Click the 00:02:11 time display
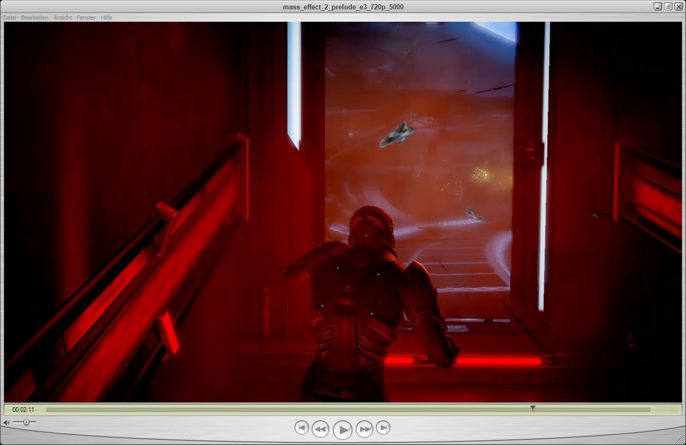 pos(23,410)
